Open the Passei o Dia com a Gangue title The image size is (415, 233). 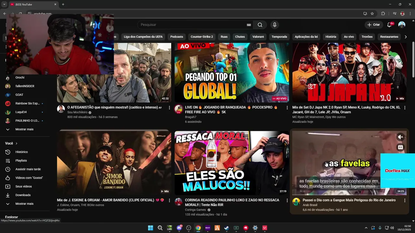point(349,200)
